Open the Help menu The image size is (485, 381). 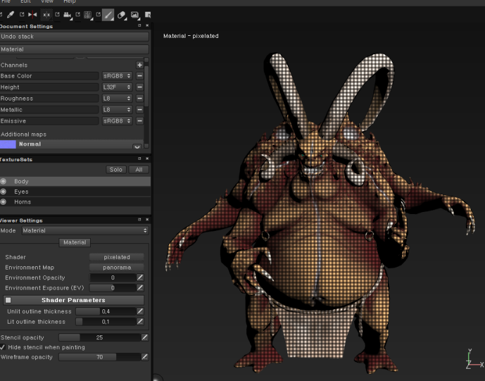(69, 1)
